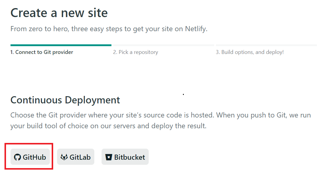
Task: Click the progress segment above Build options step
Action: click(x=266, y=44)
